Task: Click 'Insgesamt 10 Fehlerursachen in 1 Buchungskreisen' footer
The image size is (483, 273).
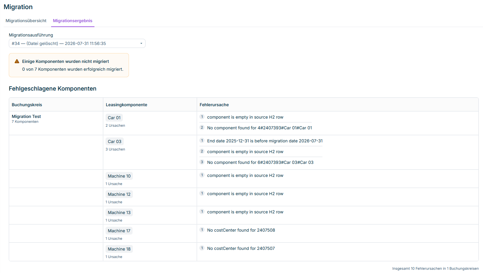Action: tap(435, 268)
